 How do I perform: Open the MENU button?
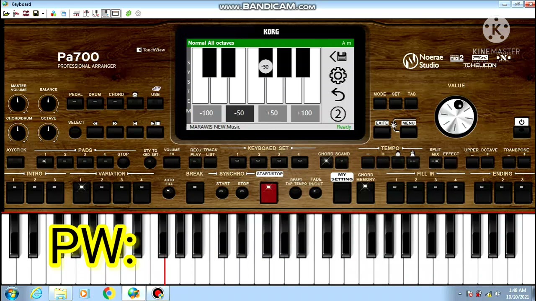point(408,132)
